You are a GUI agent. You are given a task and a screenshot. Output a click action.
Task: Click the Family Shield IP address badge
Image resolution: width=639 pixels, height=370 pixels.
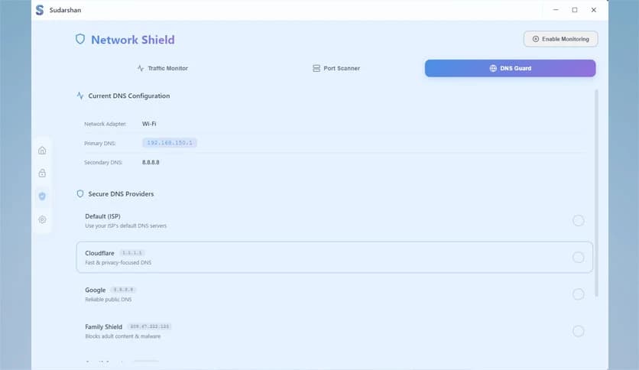(150, 326)
